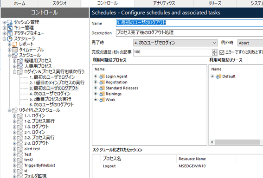The width and height of the screenshot is (263, 178).
Task: Select task 6. 次のユーザのログアウト
Action: click(x=51, y=105)
